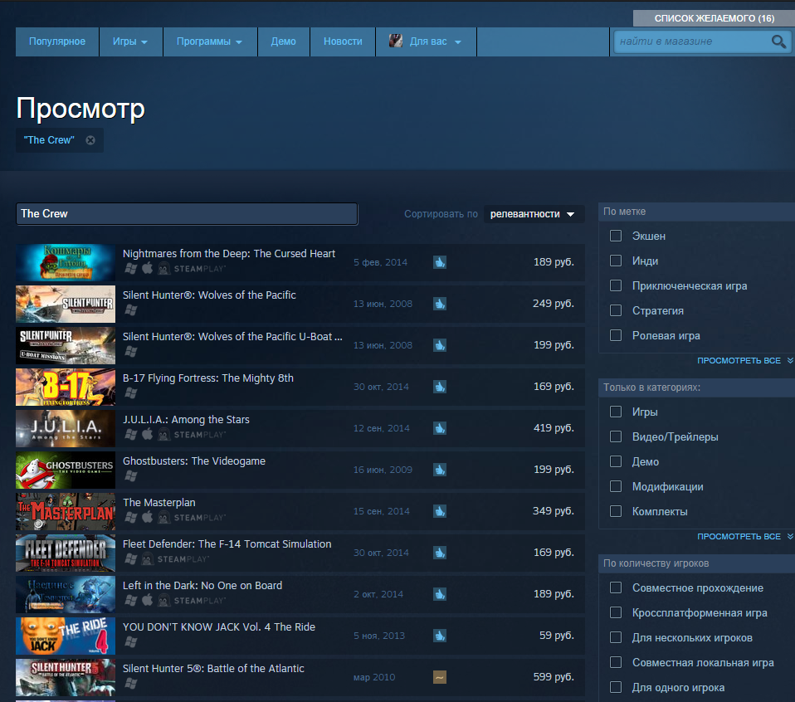Open the Игры dropdown menu
The width and height of the screenshot is (795, 702).
click(130, 41)
